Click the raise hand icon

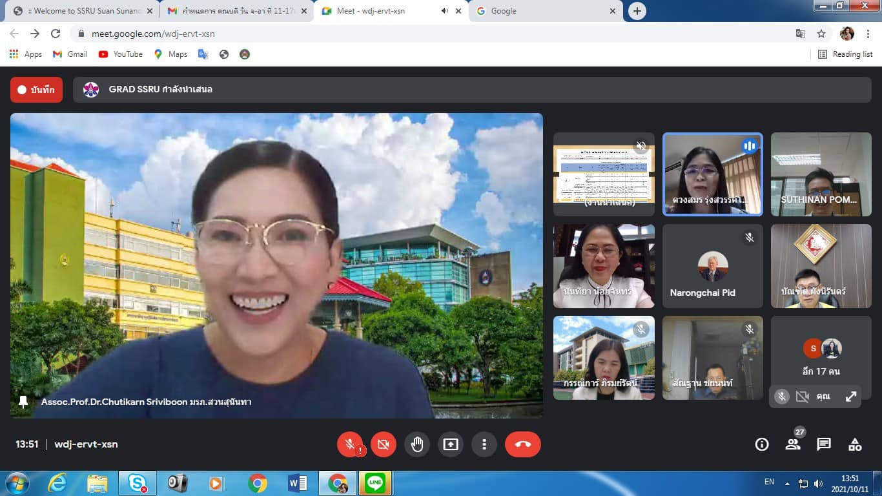417,444
